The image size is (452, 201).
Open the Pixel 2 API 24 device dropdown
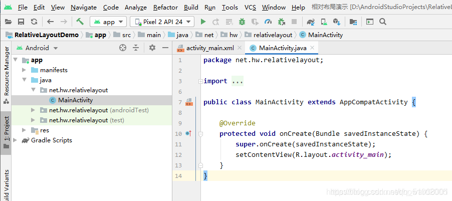pyautogui.click(x=162, y=22)
